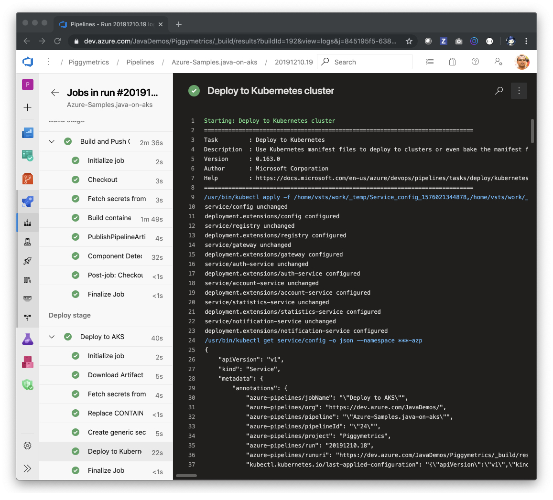553x500 pixels.
Task: Collapse the Build and Push job
Action: (52, 142)
